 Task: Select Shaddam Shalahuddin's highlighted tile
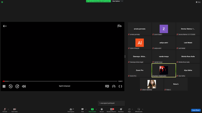(164, 70)
